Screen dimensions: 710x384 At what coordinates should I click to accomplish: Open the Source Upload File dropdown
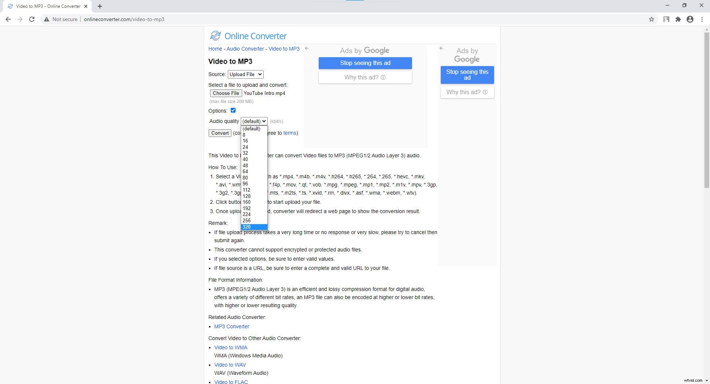[x=245, y=74]
